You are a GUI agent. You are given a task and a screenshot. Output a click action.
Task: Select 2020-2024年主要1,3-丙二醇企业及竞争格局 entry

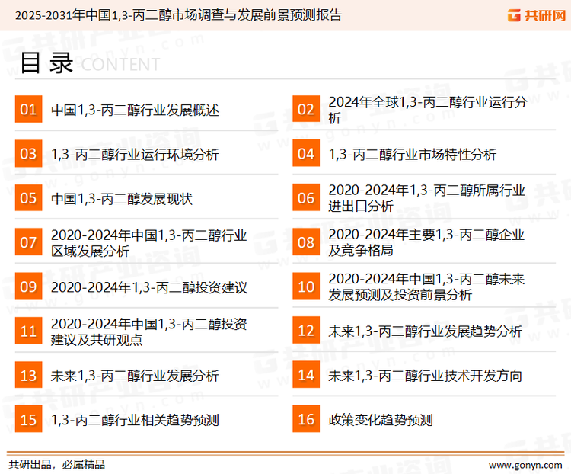(x=426, y=242)
